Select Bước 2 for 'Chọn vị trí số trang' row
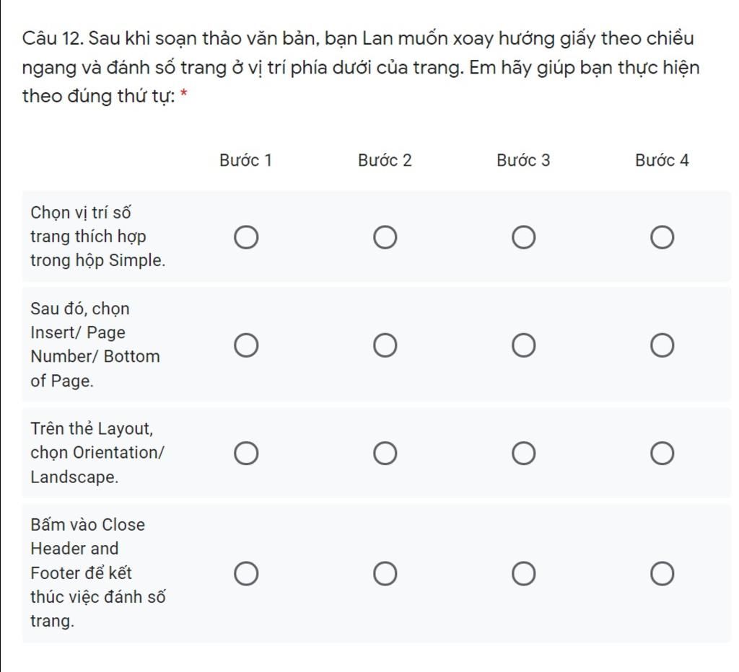 point(385,237)
